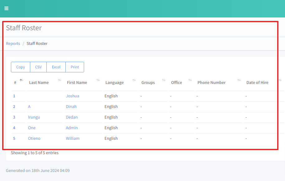Sort by the # column arrow icon
Screen dimensions: 285x181
(21, 80)
